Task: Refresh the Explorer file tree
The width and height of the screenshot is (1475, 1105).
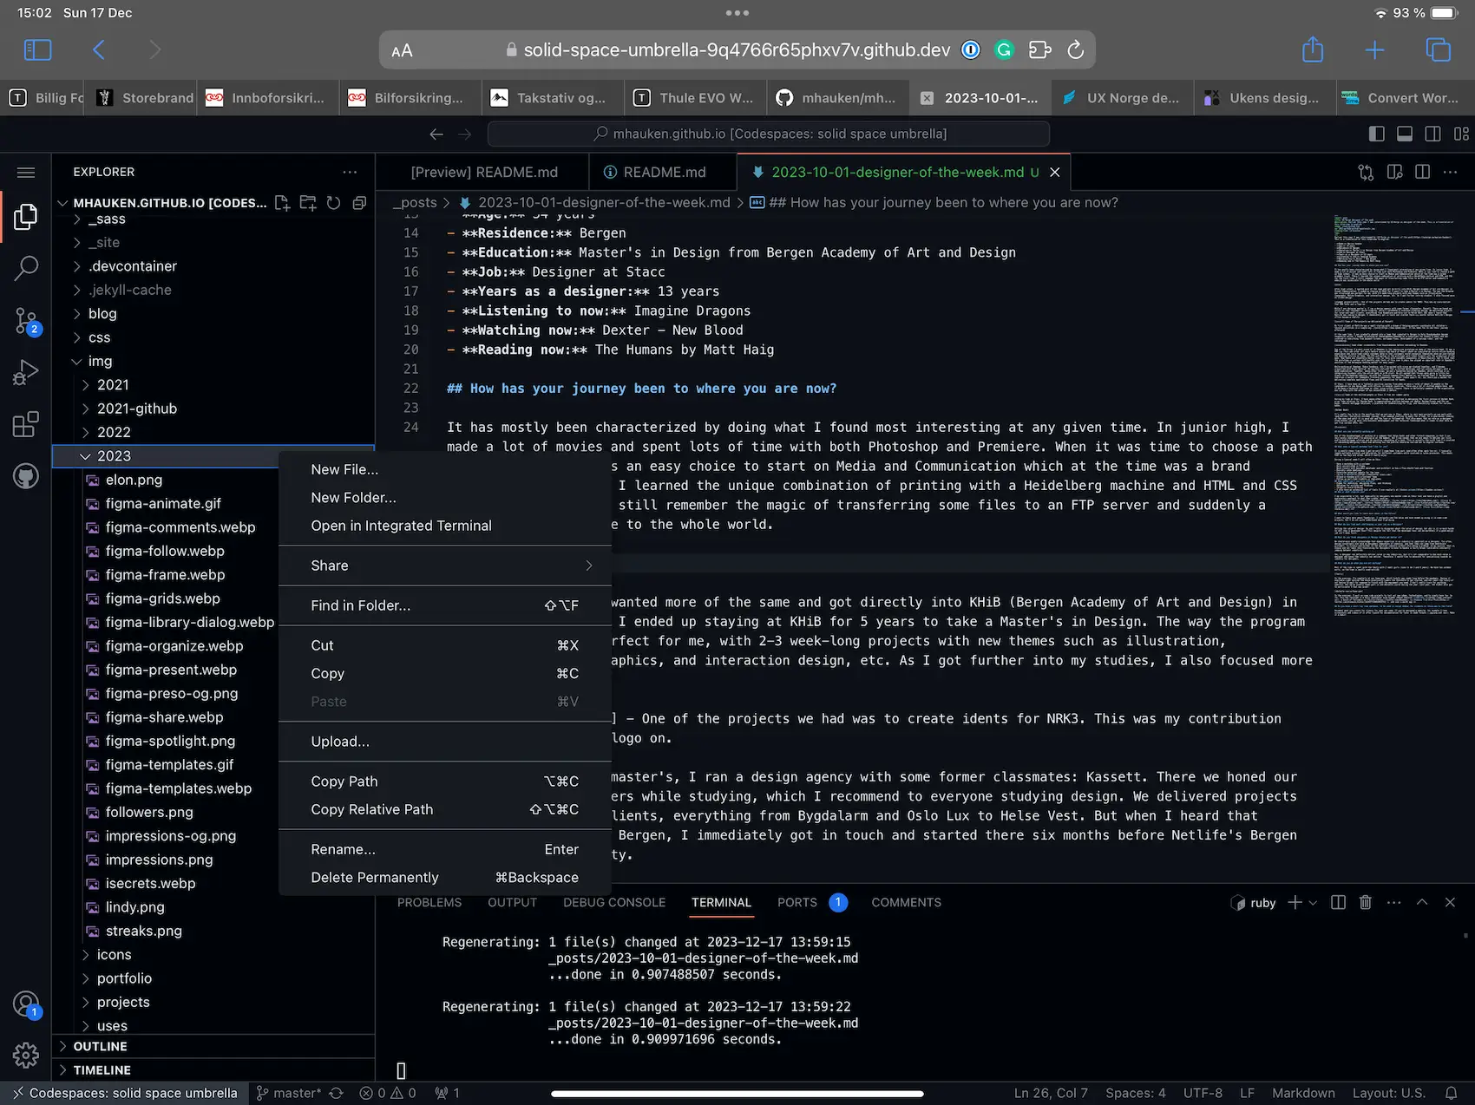Action: pos(333,203)
